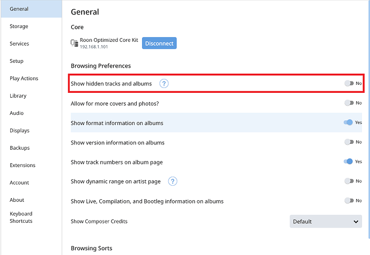Click help icon beside dynamic range setting
The height and width of the screenshot is (255, 370).
[173, 181]
